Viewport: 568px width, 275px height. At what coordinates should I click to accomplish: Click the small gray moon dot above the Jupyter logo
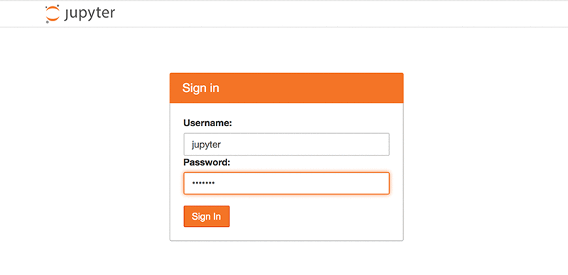pyautogui.click(x=58, y=6)
